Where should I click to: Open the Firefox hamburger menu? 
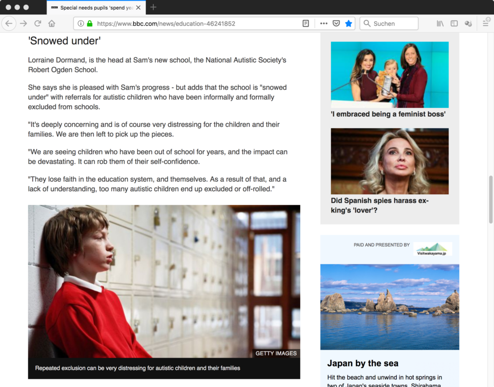[486, 23]
